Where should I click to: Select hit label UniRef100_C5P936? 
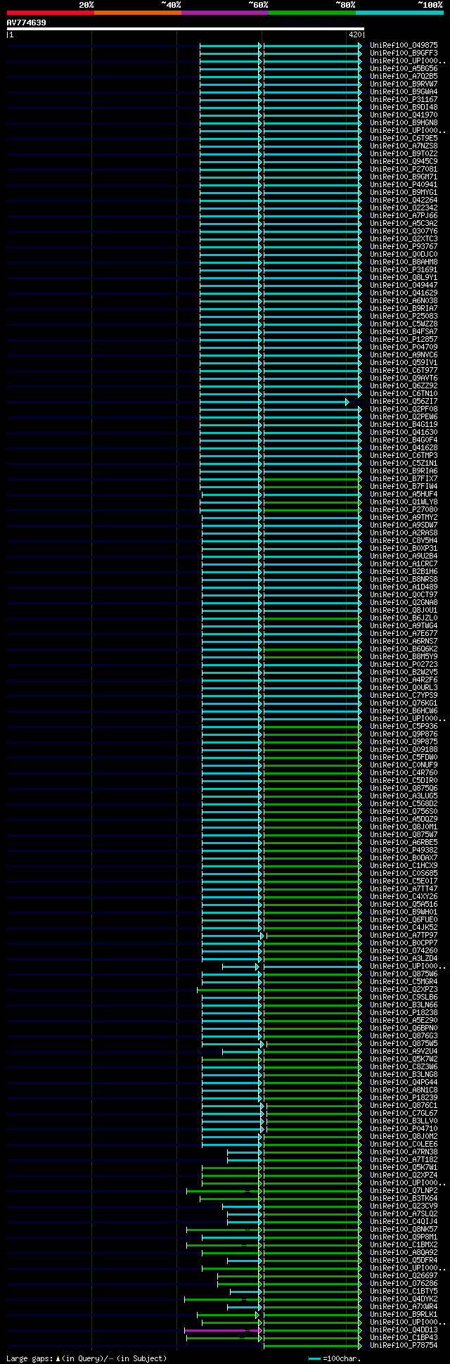(404, 727)
